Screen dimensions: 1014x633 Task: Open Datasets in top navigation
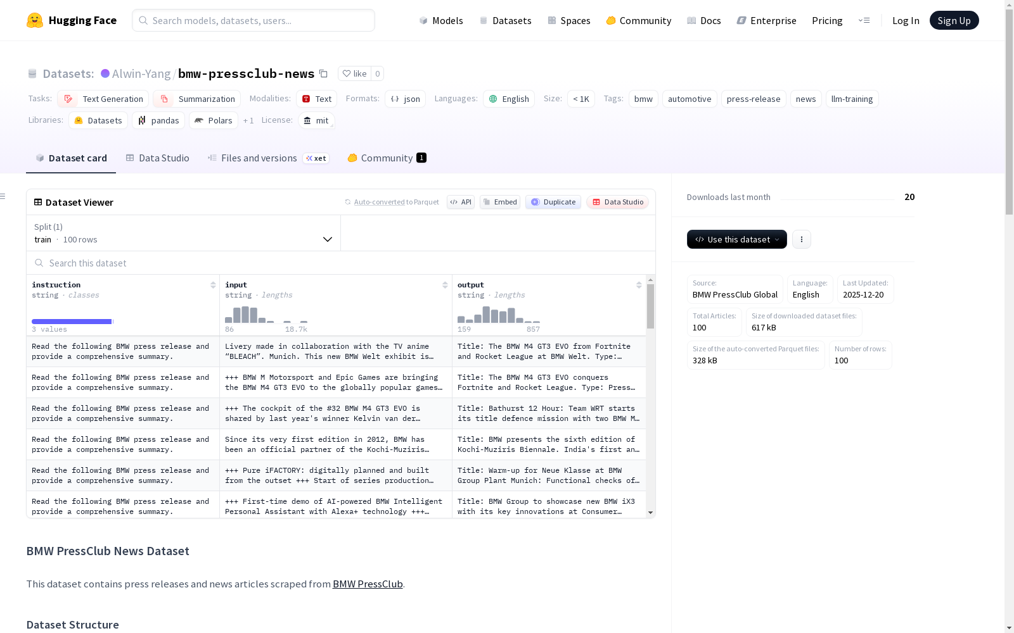tap(505, 20)
